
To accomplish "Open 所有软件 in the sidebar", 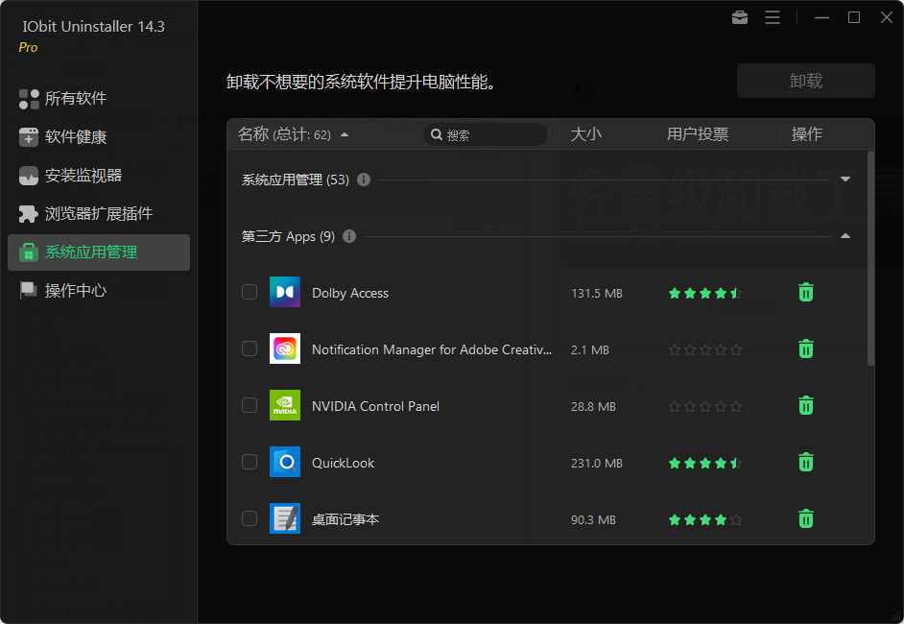I will tap(99, 99).
